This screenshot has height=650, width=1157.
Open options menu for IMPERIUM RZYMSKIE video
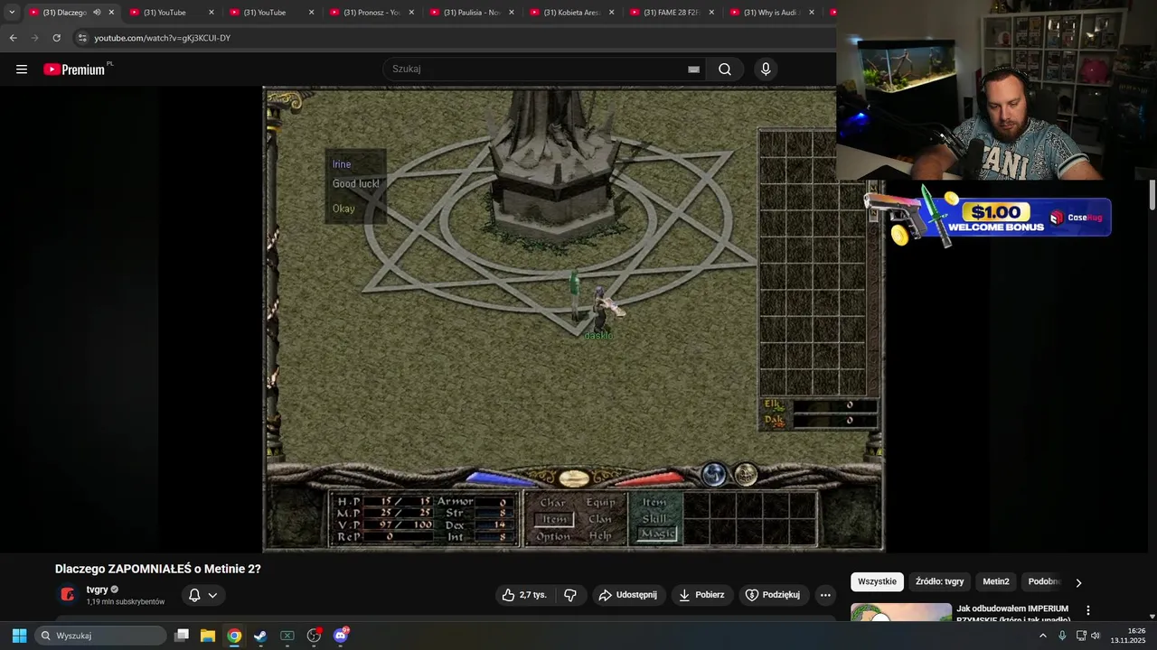click(1088, 611)
